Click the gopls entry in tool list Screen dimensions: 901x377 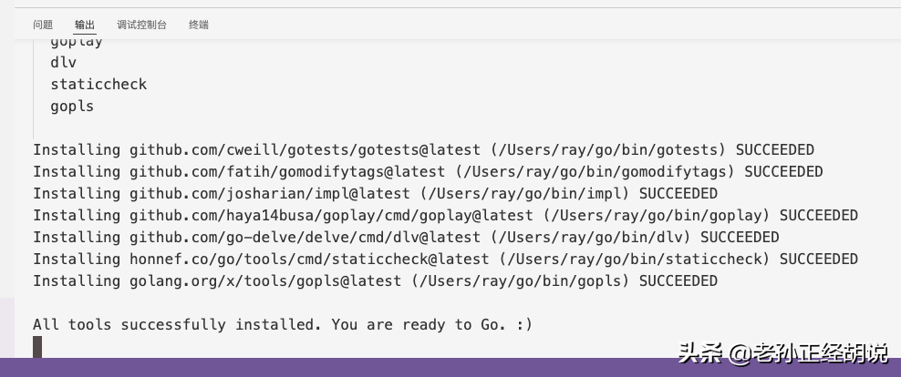pos(72,107)
